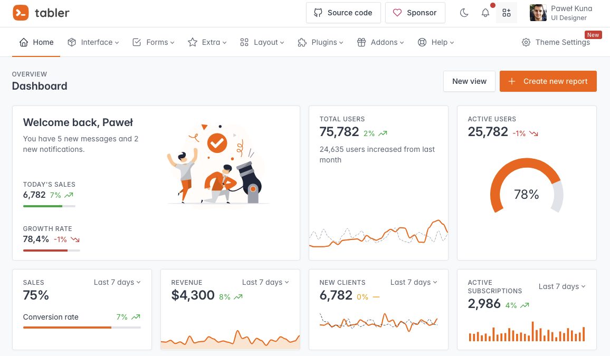Open Last 7 days dropdown on New Clients
The image size is (610, 356).
pyautogui.click(x=414, y=282)
